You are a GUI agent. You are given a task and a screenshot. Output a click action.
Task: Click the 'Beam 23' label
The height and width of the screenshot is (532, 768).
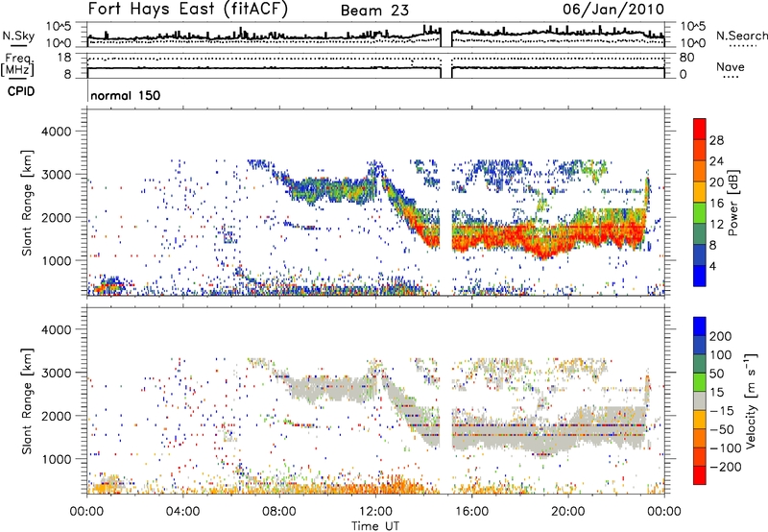374,11
